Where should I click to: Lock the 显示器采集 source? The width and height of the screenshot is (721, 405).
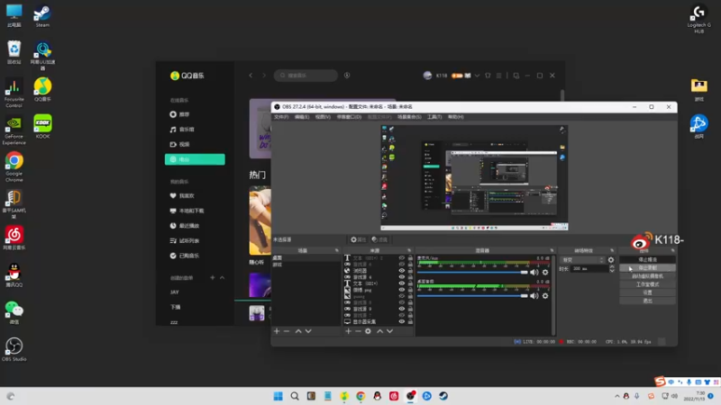pos(410,321)
